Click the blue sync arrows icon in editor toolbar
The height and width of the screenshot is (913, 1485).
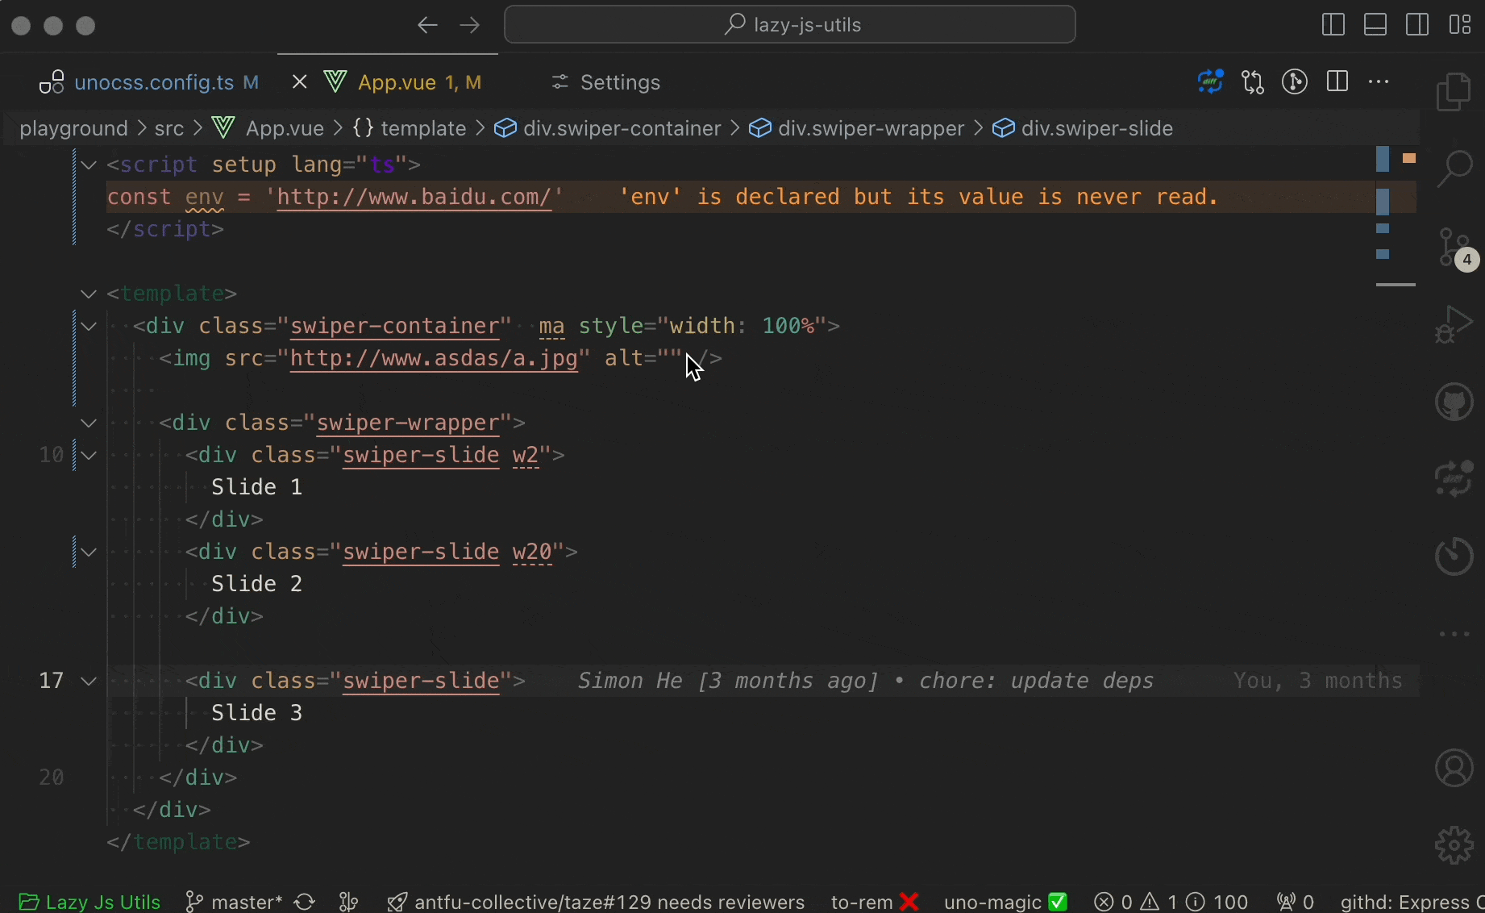[1210, 82]
